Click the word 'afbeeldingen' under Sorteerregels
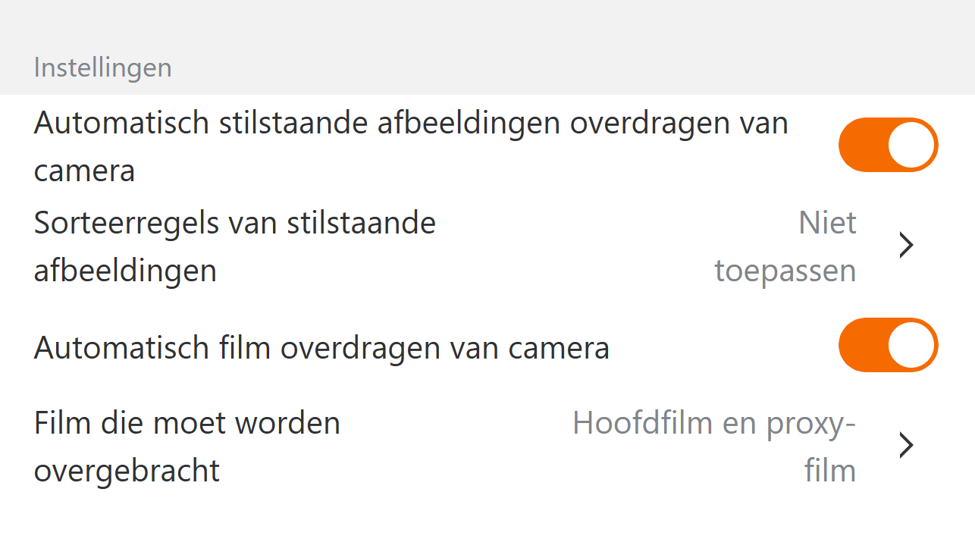 click(x=126, y=271)
